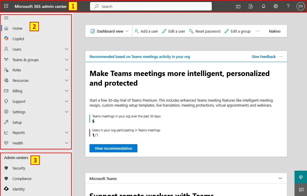Expand Roles chevron
The height and width of the screenshot is (196, 307).
pyautogui.click(x=67, y=70)
